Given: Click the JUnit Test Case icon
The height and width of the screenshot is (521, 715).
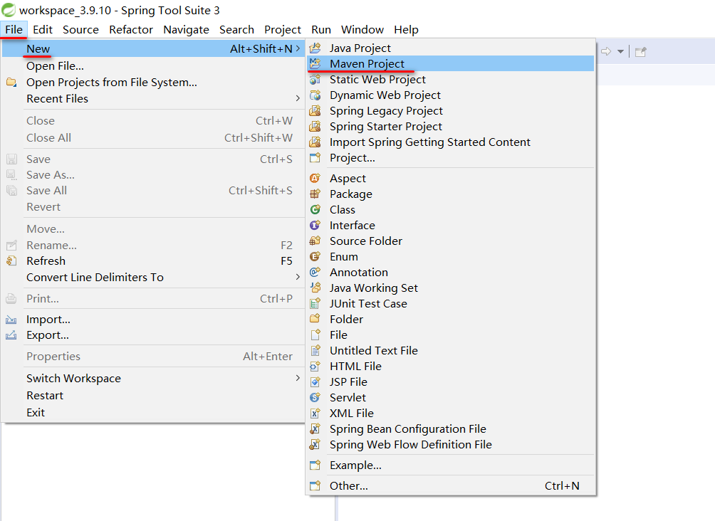Looking at the screenshot, I should pyautogui.click(x=315, y=304).
